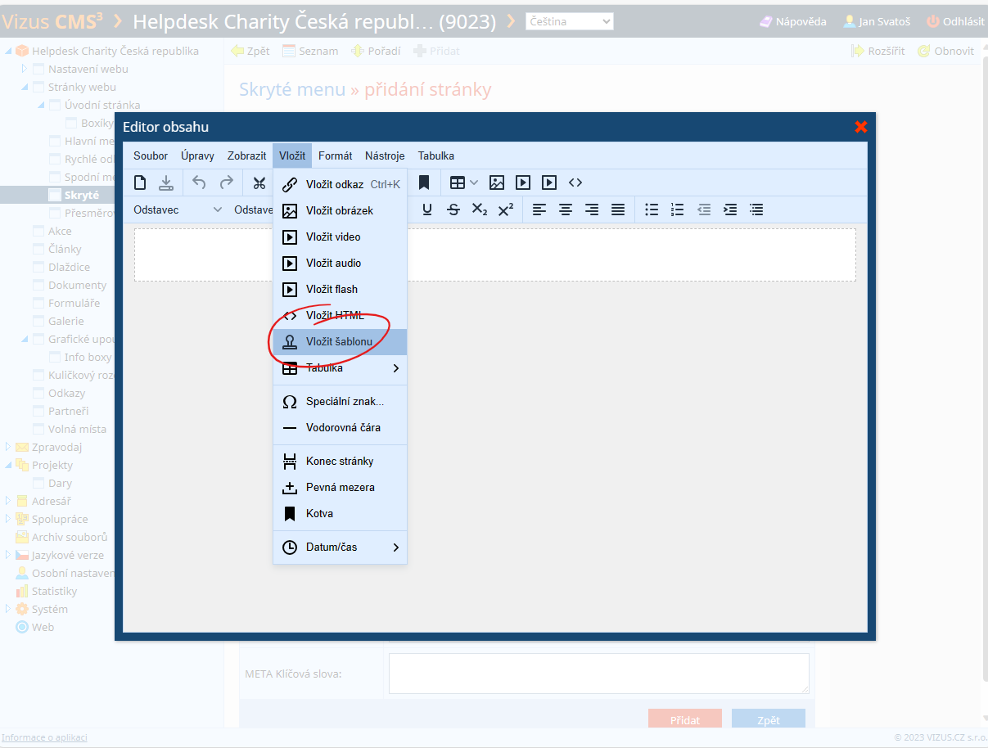Image resolution: width=988 pixels, height=748 pixels.
Task: Align text right
Action: 592,210
